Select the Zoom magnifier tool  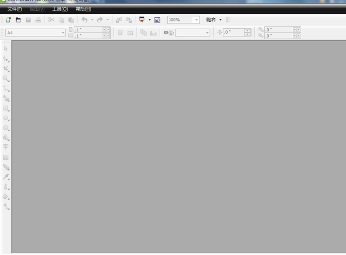click(x=6, y=79)
